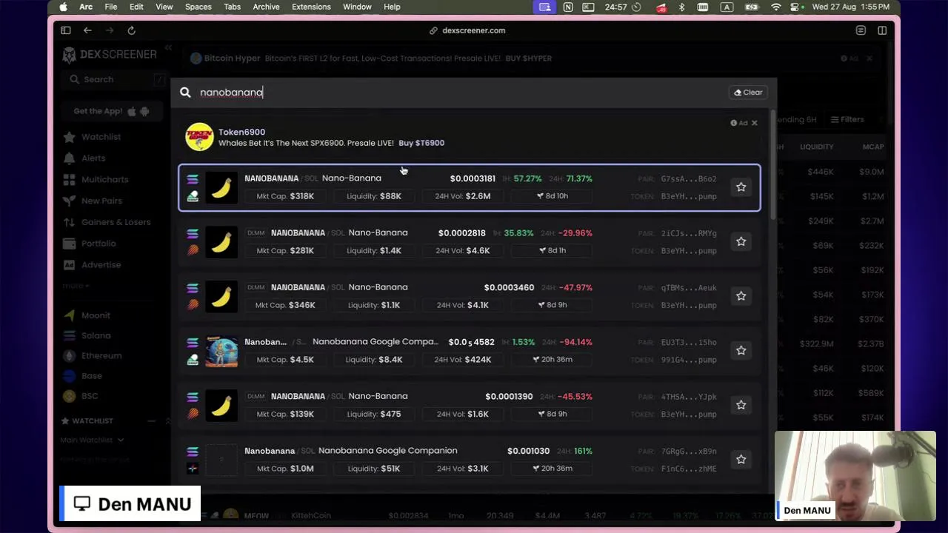Open the Arc site controls icon

click(x=861, y=30)
